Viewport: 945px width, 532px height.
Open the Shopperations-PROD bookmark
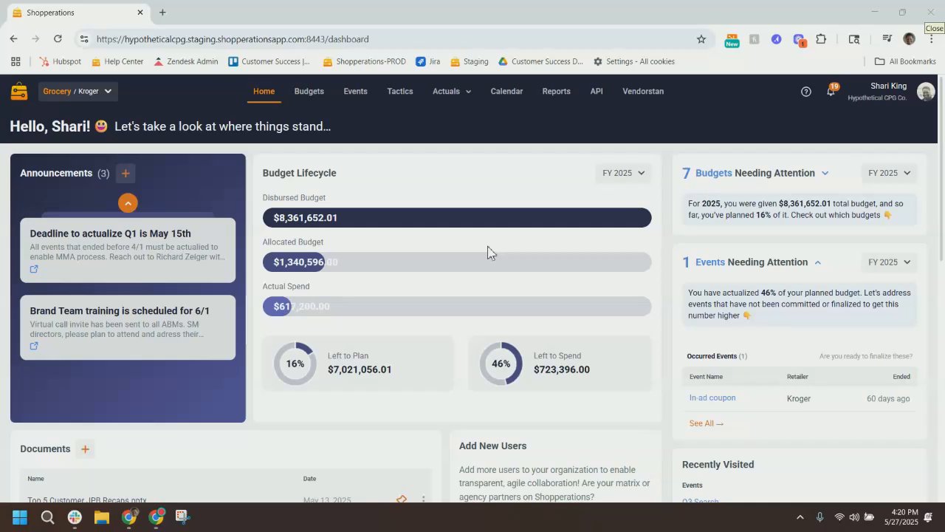click(x=364, y=62)
